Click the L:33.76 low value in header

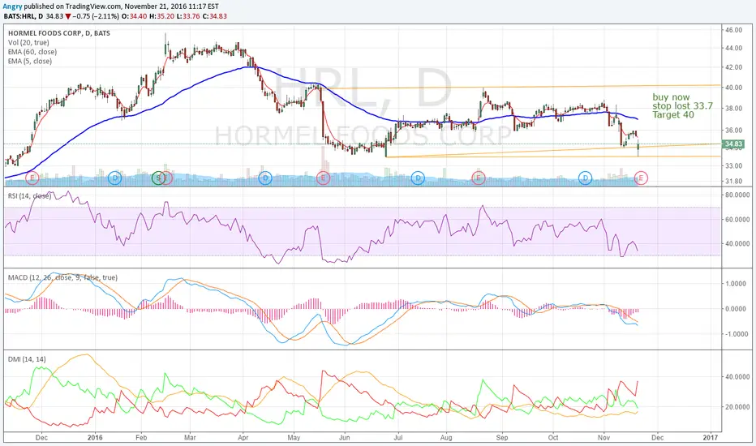187,16
